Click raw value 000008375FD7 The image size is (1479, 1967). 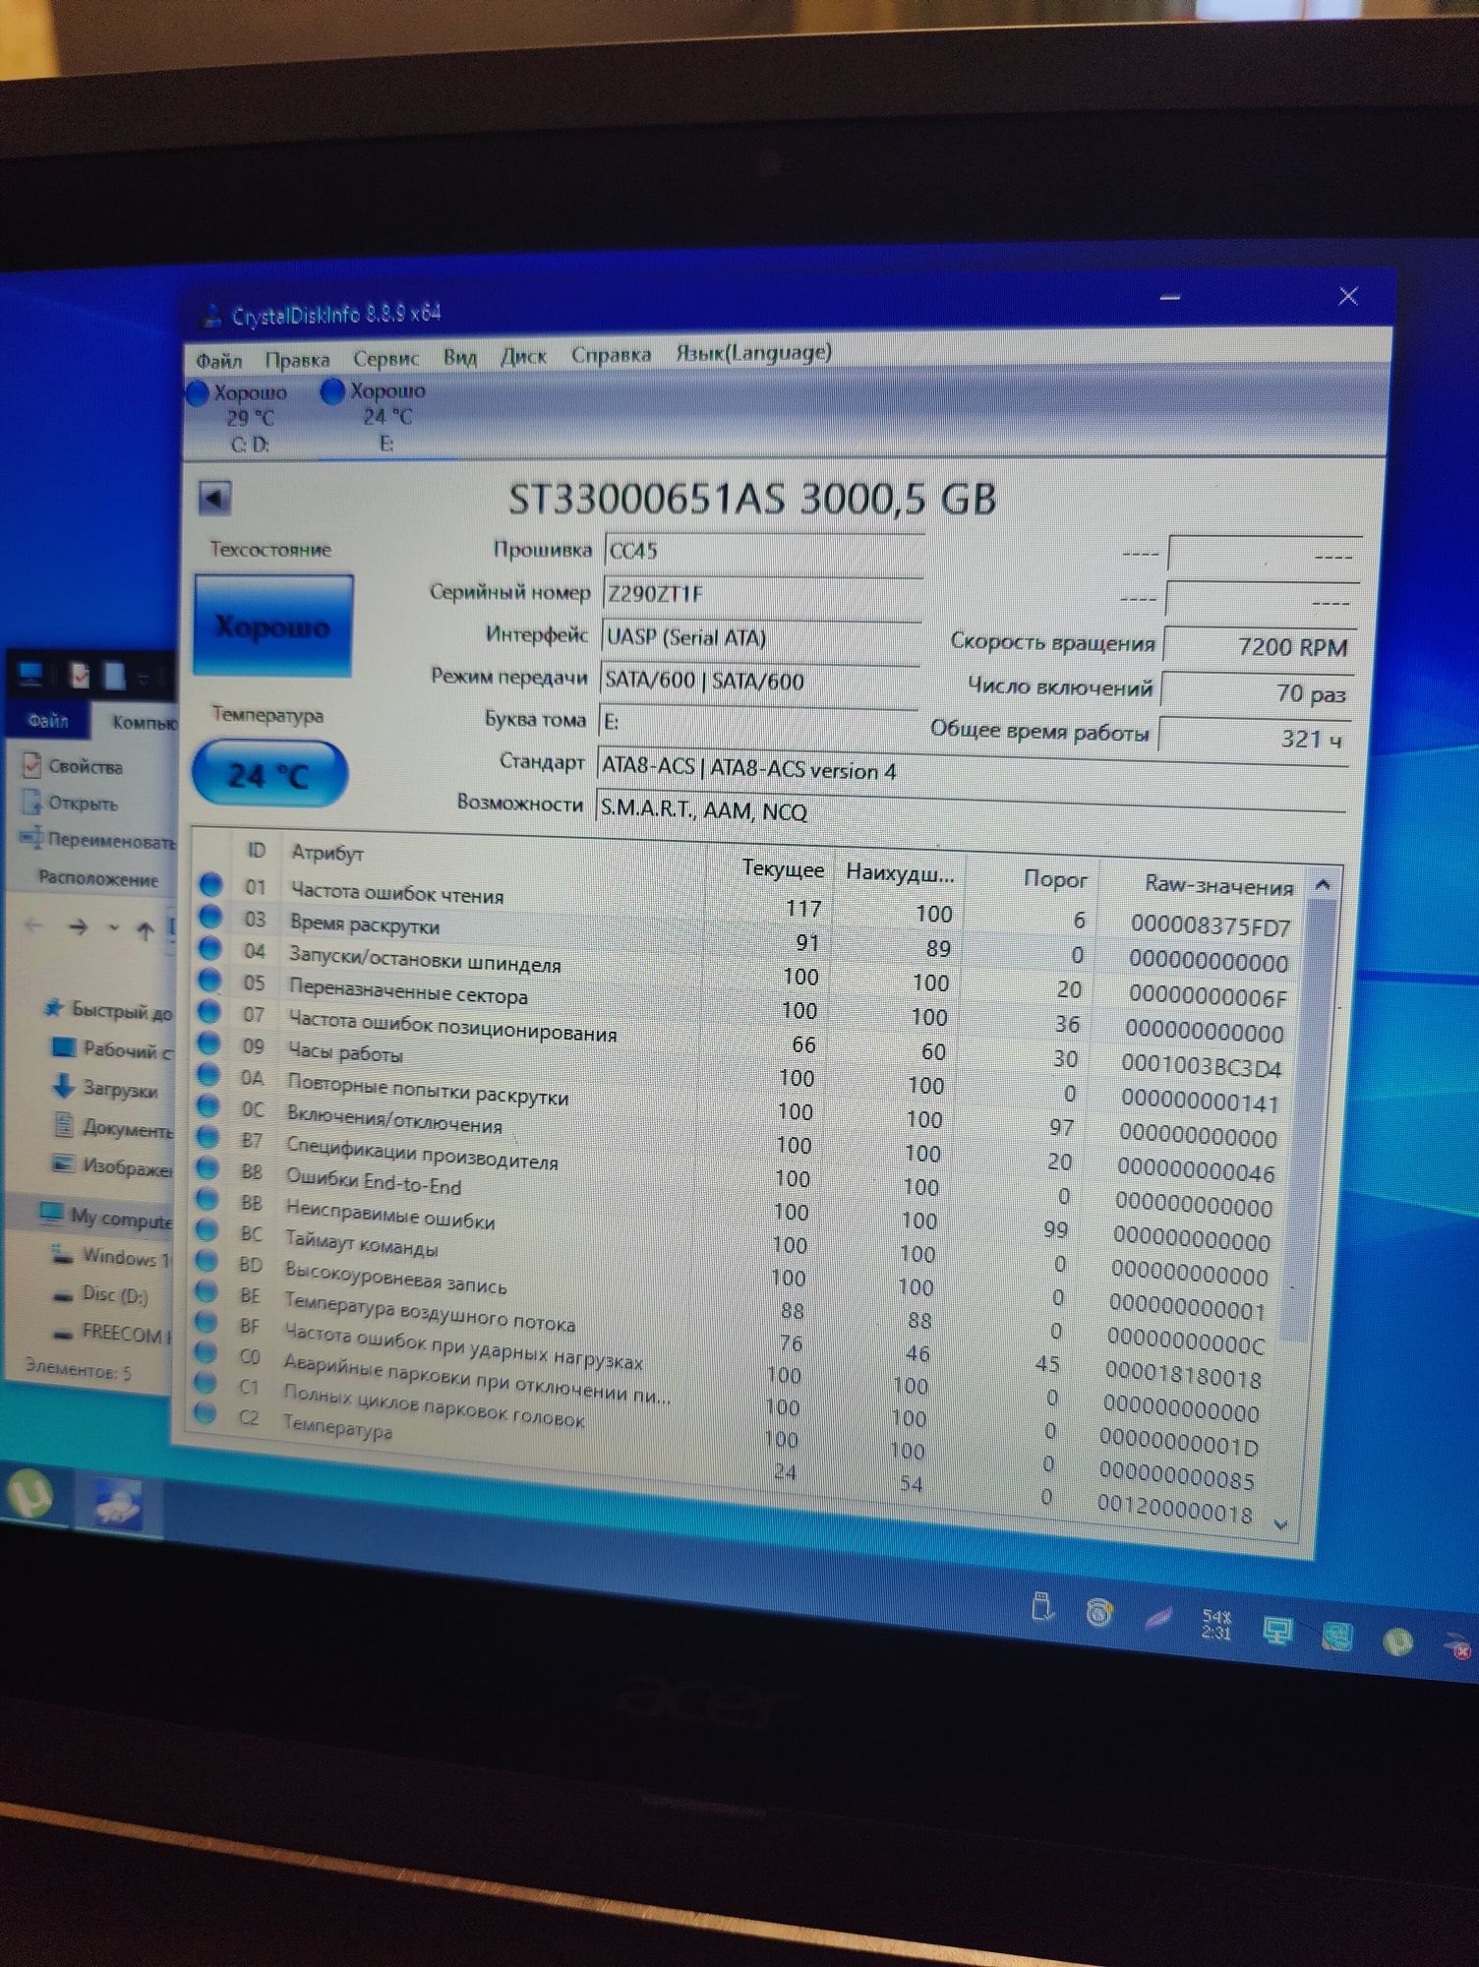click(1210, 925)
